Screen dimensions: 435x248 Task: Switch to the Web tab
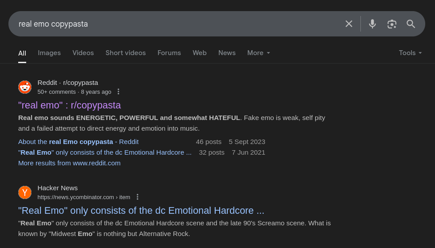click(x=199, y=53)
